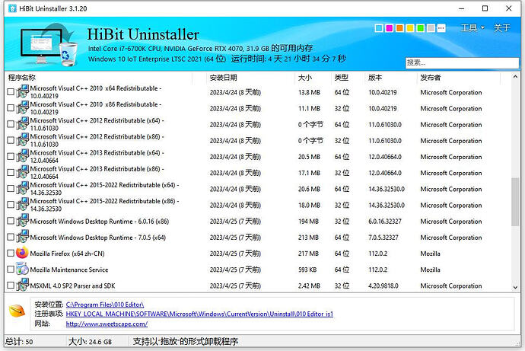Tick the Visual C++ 2013 (x86) checkbox
The width and height of the screenshot is (525, 351).
pyautogui.click(x=11, y=173)
